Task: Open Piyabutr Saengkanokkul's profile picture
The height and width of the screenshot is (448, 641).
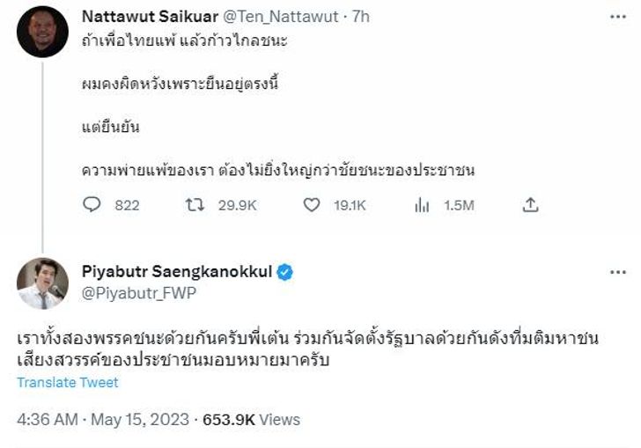Action: tap(42, 283)
